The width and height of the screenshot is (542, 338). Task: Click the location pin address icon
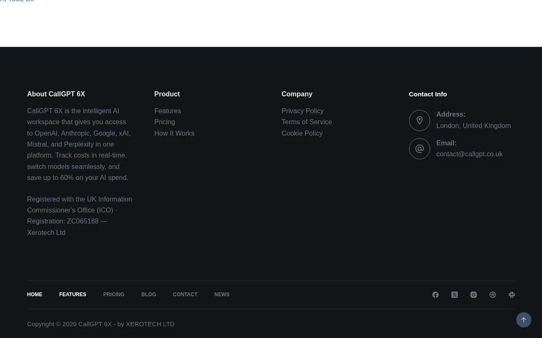pos(420,120)
